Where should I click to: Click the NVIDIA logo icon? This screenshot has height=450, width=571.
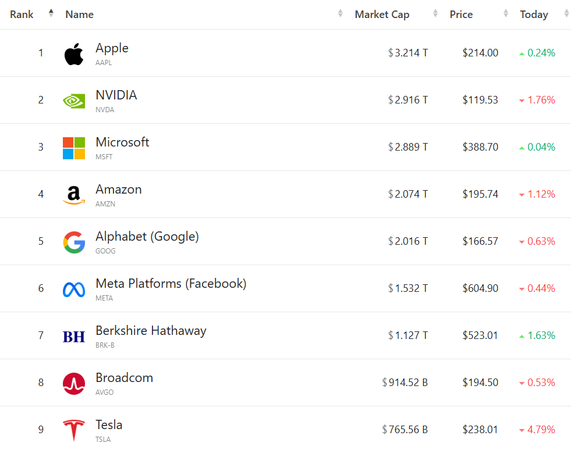click(74, 101)
